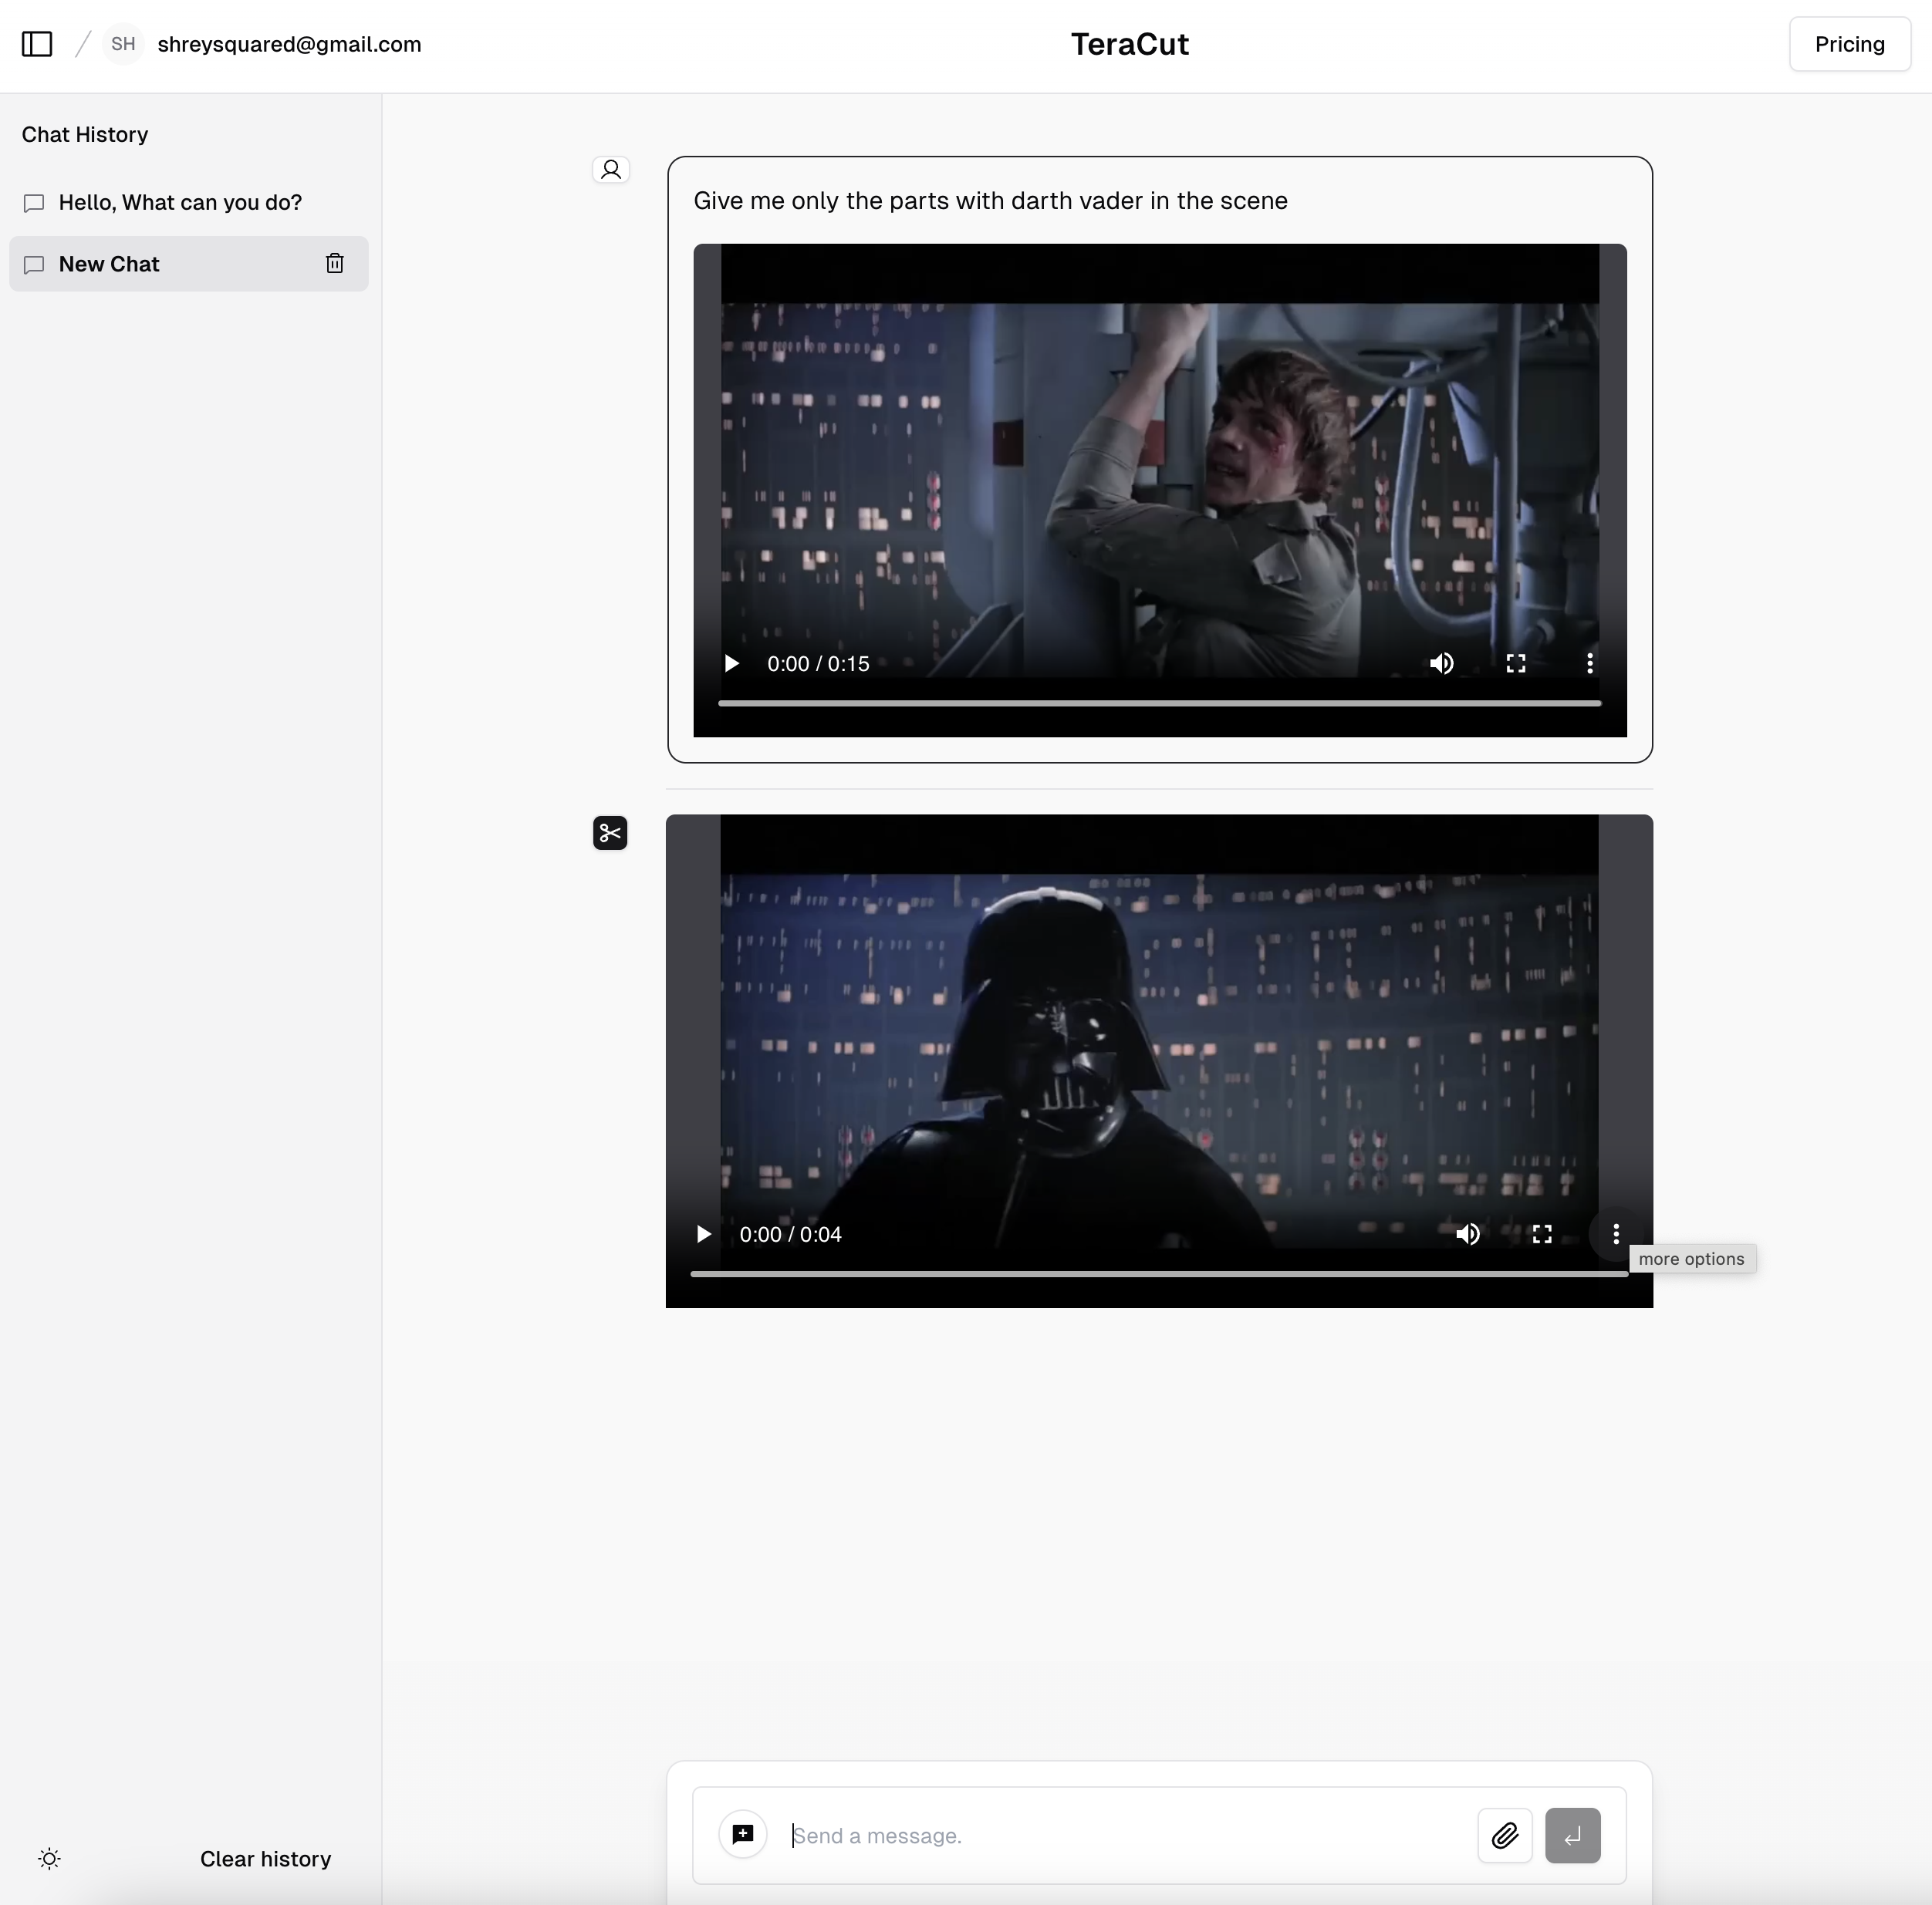Open more options on original video
Image resolution: width=1932 pixels, height=1905 pixels.
(x=1590, y=663)
